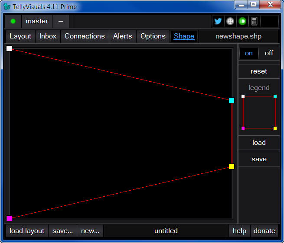Click the round white globe icon
Image resolution: width=284 pixels, height=243 pixels.
pyautogui.click(x=230, y=21)
